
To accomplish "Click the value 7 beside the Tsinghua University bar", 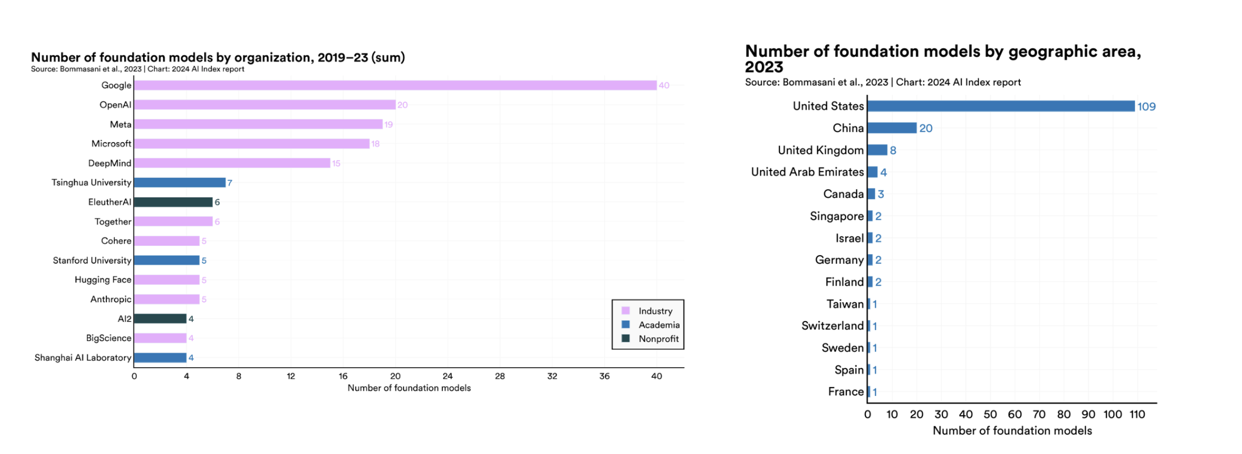I will click(x=230, y=183).
